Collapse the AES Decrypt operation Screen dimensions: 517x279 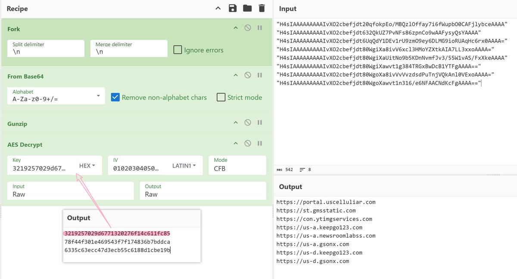(236, 144)
